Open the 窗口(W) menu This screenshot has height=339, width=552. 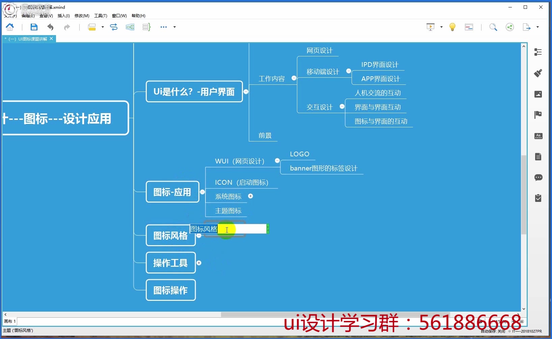[119, 16]
